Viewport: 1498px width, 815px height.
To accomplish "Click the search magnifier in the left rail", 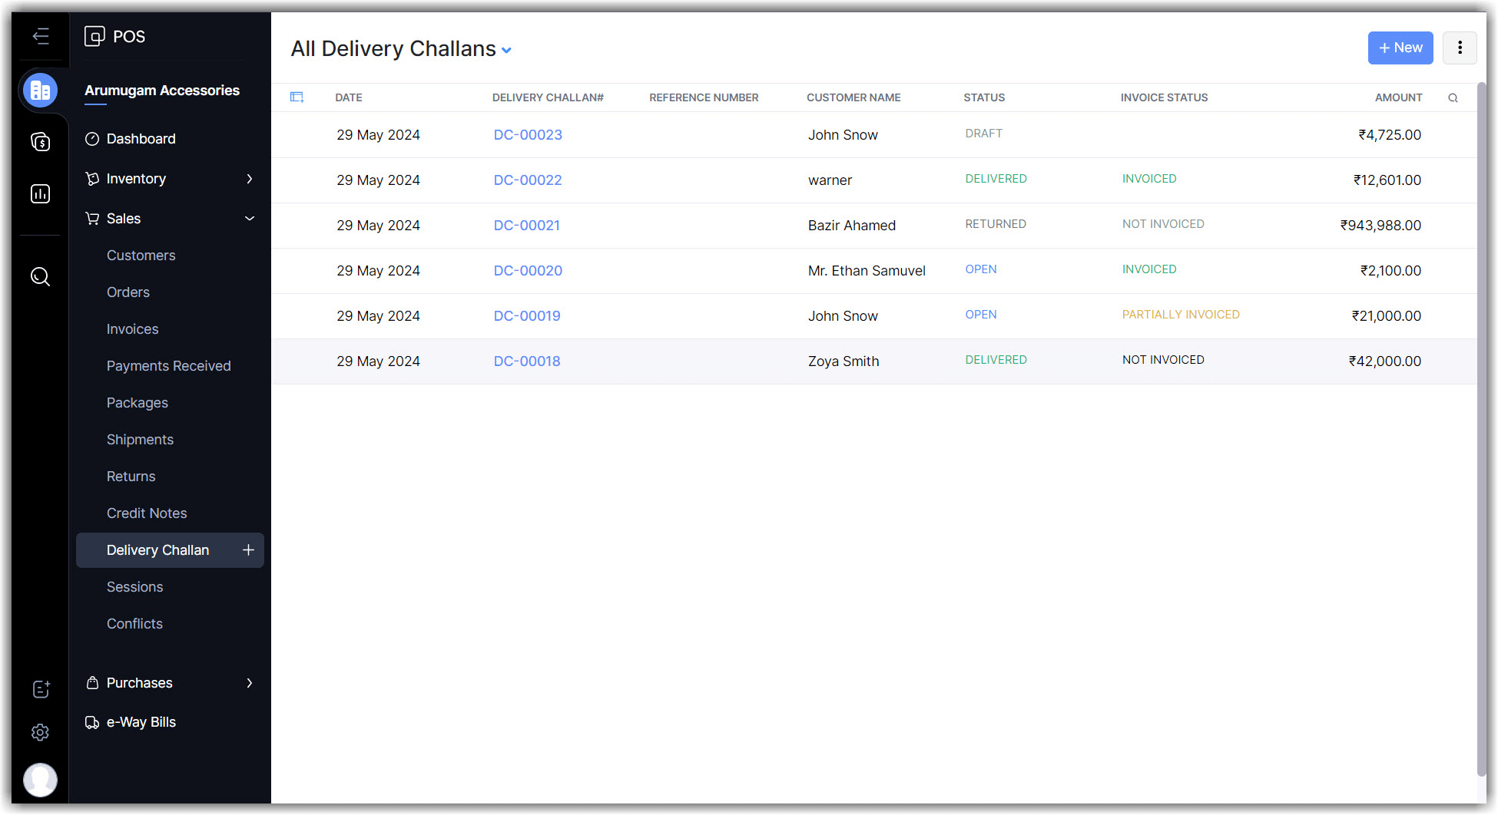I will (41, 277).
